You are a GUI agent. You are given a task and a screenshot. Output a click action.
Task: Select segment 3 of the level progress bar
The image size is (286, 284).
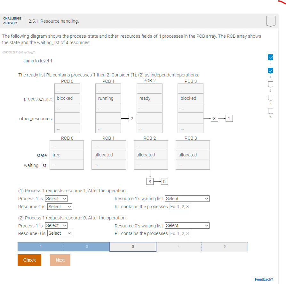coord(133,246)
